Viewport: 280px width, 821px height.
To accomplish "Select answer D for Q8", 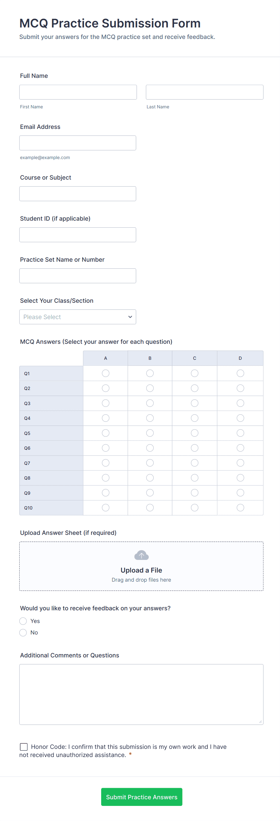I will [x=240, y=478].
